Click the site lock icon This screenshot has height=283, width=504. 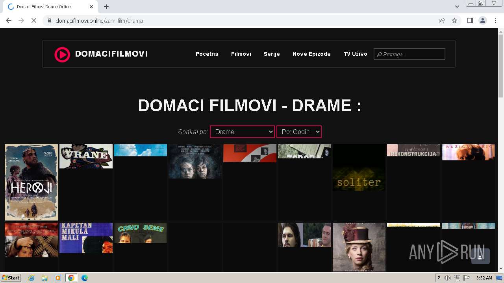pos(50,20)
